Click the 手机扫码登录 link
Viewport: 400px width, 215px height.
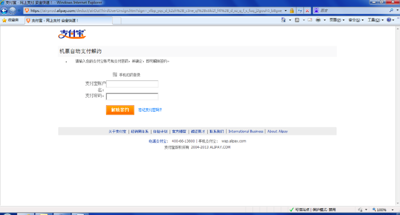pos(129,75)
